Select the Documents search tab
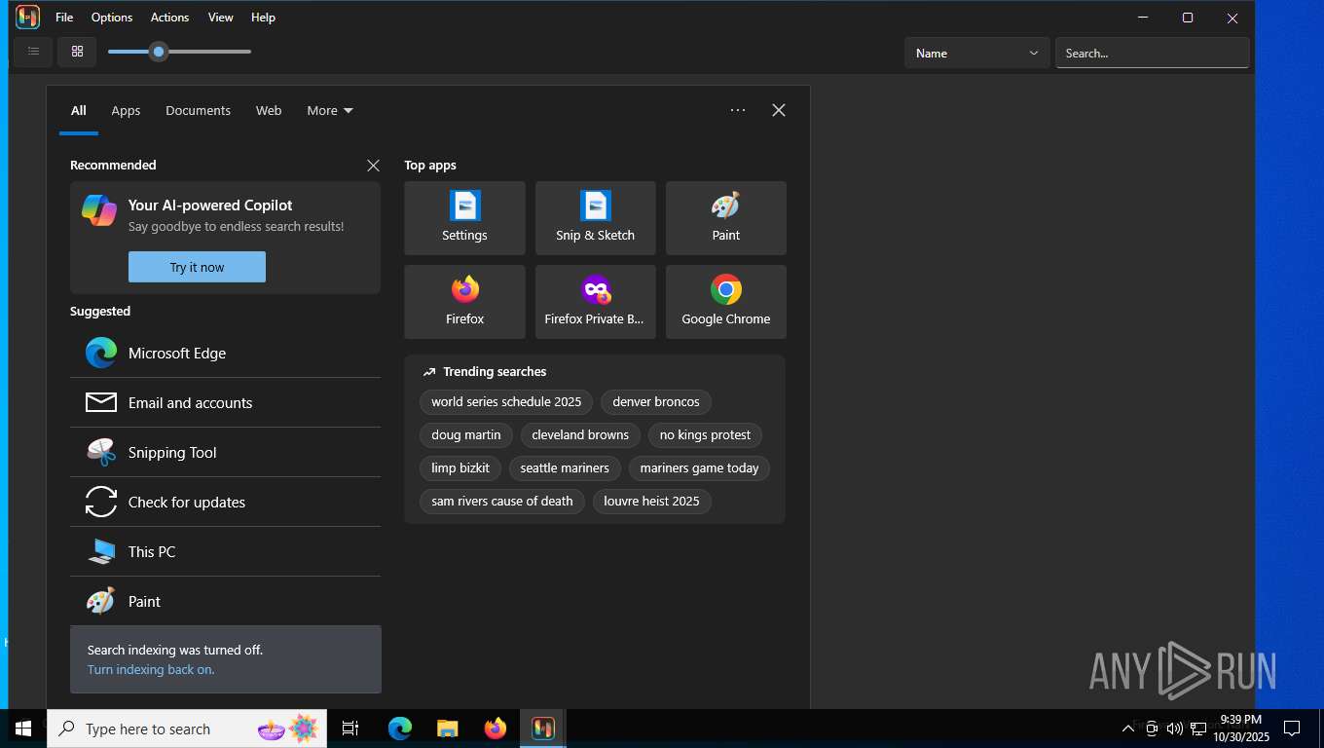1324x748 pixels. click(198, 110)
